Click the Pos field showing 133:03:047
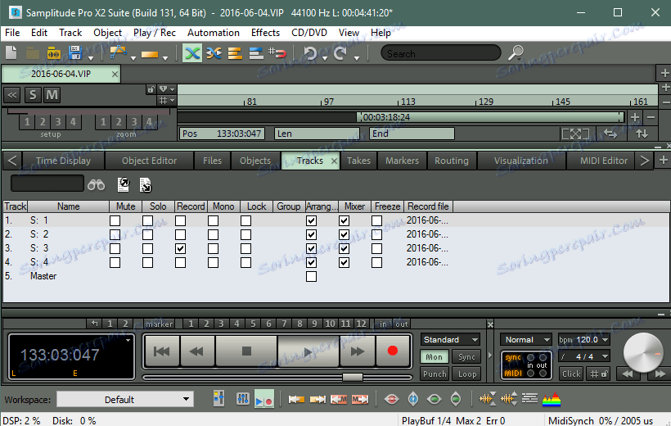This screenshot has height=426, width=671. click(222, 134)
